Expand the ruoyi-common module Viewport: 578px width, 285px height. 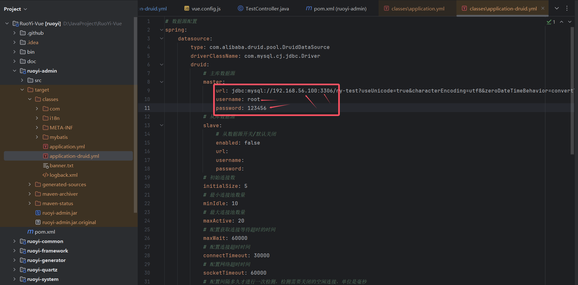[x=15, y=241]
